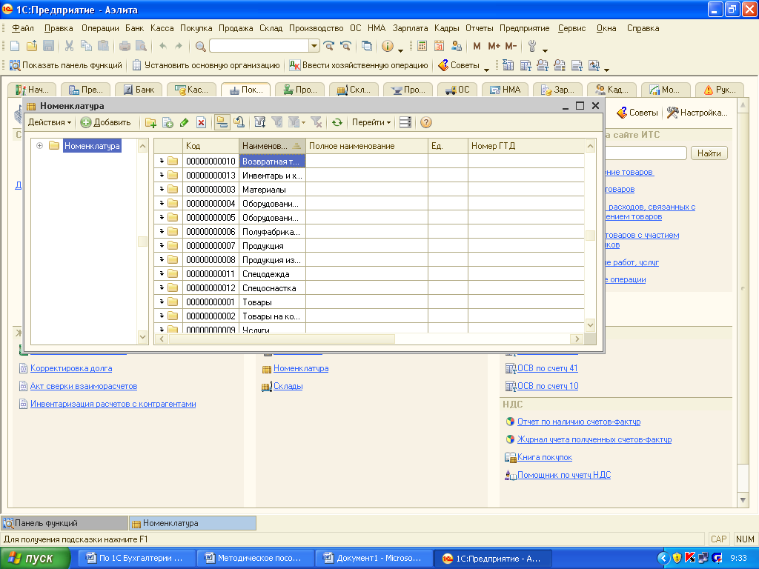The height and width of the screenshot is (569, 759).
Task: Sort by the Код column header
Action: click(x=211, y=146)
